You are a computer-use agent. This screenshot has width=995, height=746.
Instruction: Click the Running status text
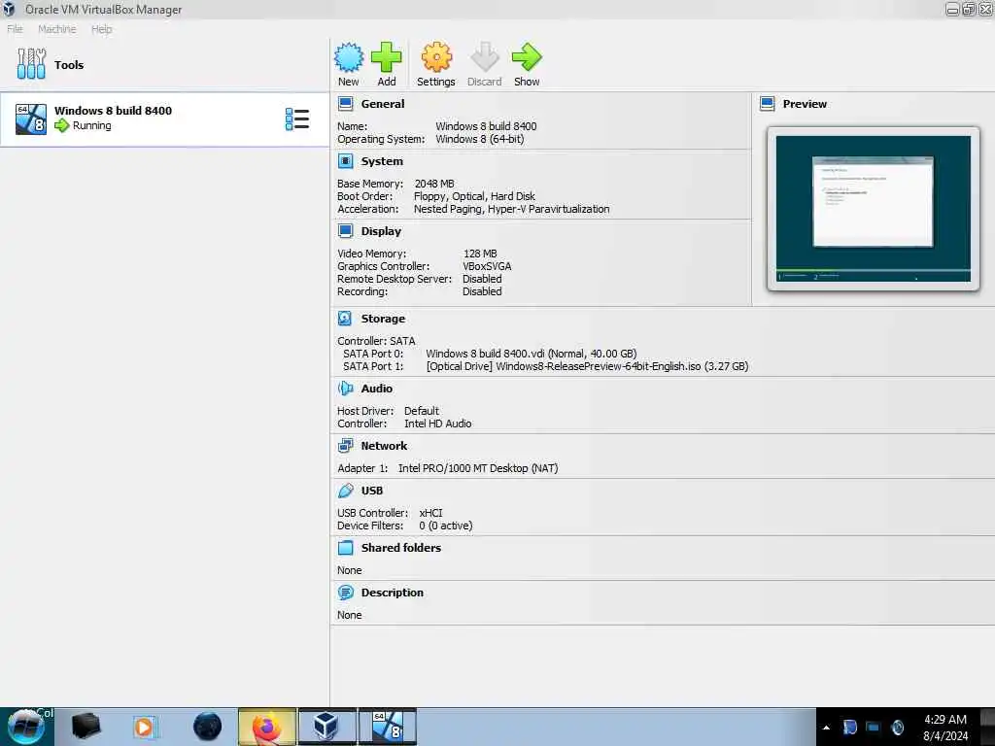click(x=92, y=125)
